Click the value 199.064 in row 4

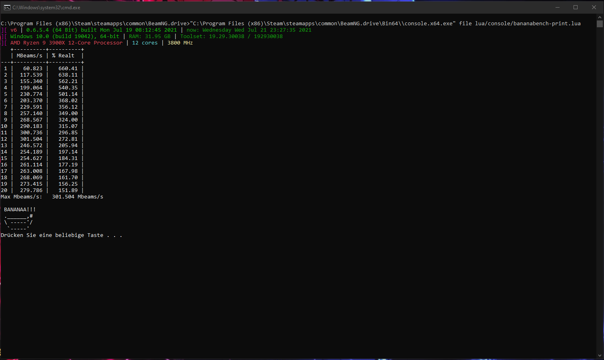click(31, 88)
